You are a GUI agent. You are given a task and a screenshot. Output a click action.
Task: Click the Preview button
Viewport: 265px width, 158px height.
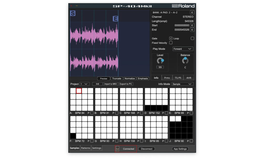(x=104, y=78)
